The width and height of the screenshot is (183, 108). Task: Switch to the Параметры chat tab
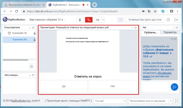click(170, 33)
